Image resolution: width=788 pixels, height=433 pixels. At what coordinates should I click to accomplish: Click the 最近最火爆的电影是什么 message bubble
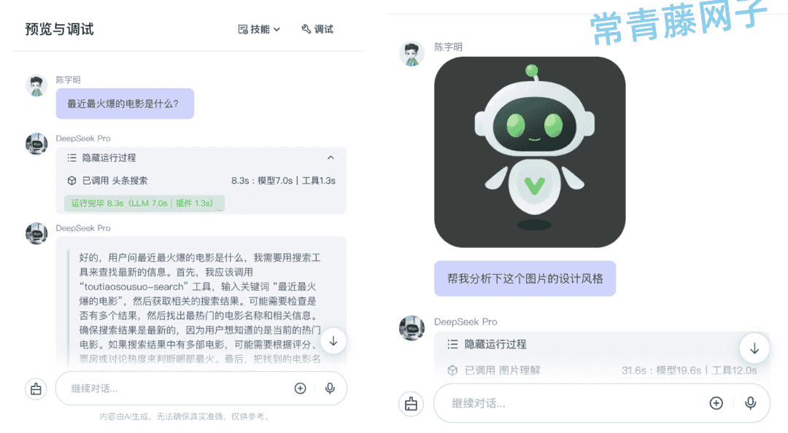click(x=125, y=104)
